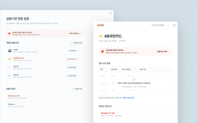The image size is (198, 123).
Task: Click the ID로 연동 중 badge on 롯데카드 row
Action: 72,76
